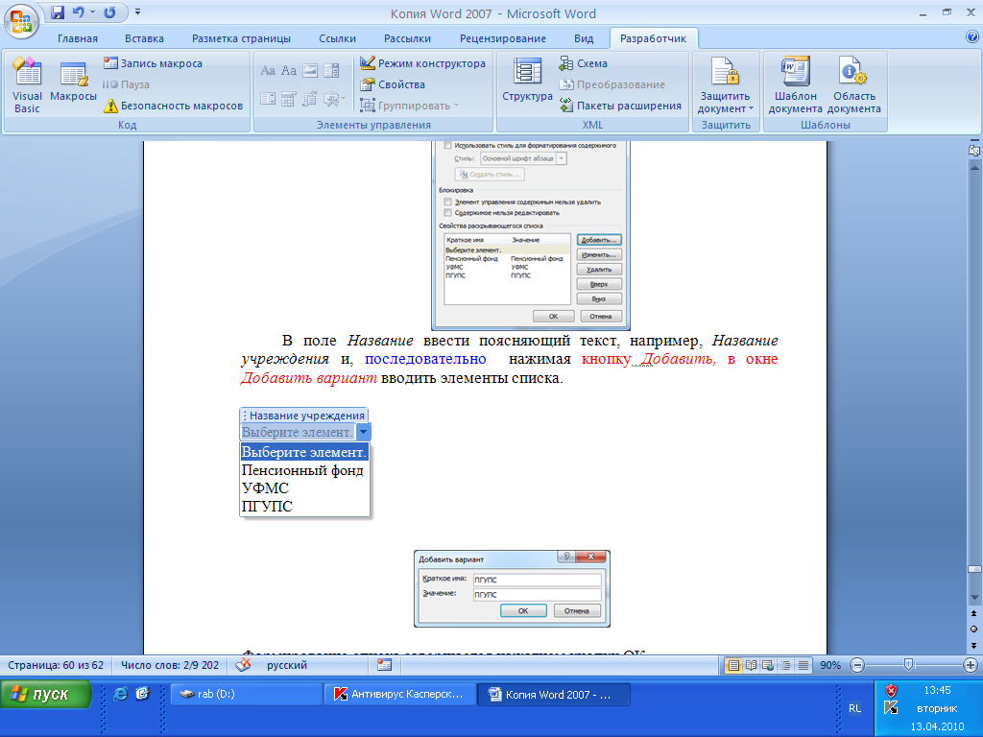The height and width of the screenshot is (737, 983).
Task: Switch to Print Layout view
Action: click(732, 666)
